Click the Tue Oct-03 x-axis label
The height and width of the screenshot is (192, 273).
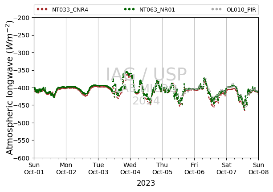click(x=98, y=168)
